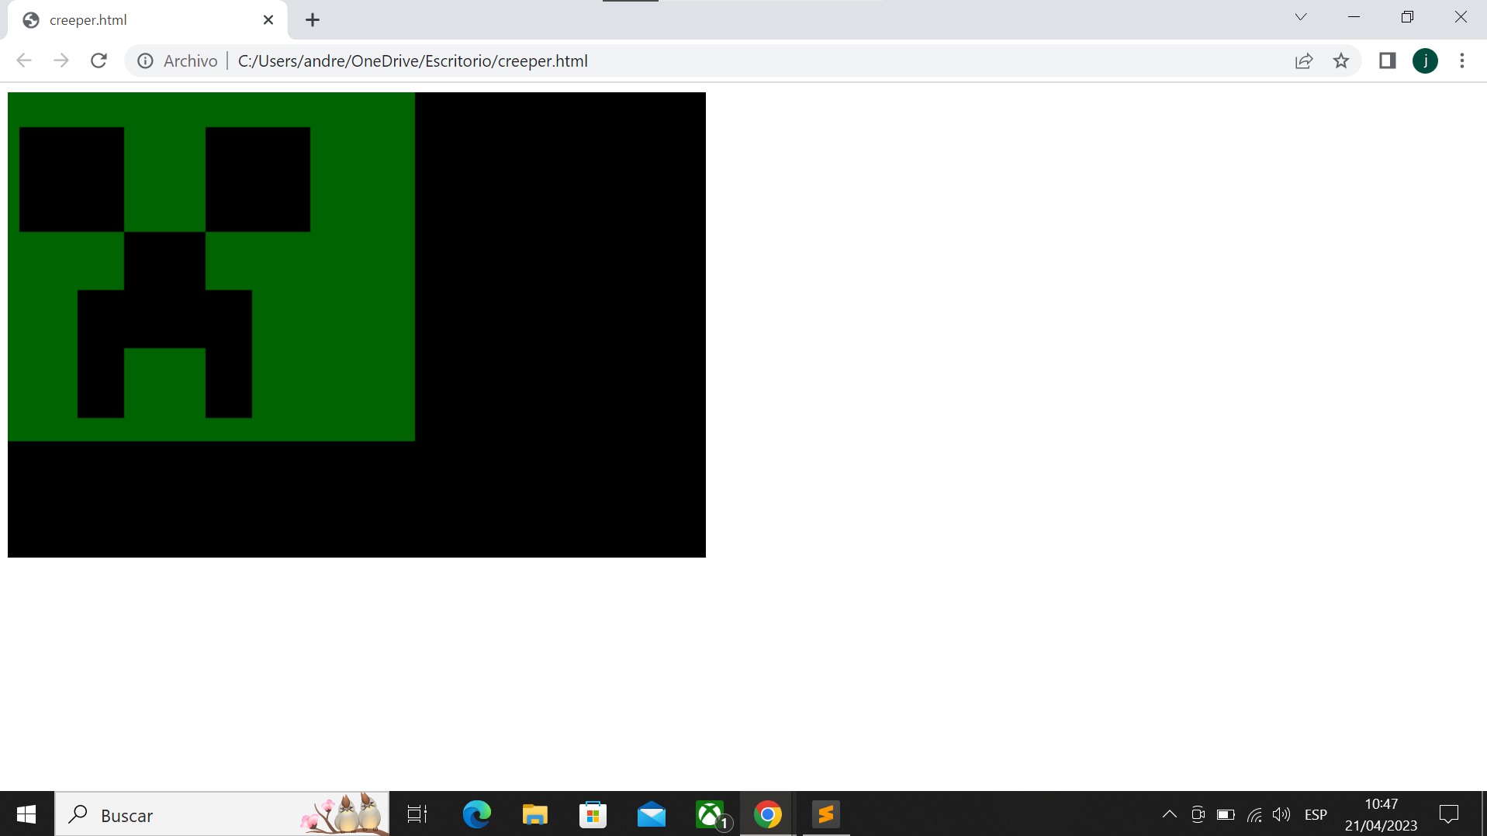Check battery status icon

point(1226,814)
